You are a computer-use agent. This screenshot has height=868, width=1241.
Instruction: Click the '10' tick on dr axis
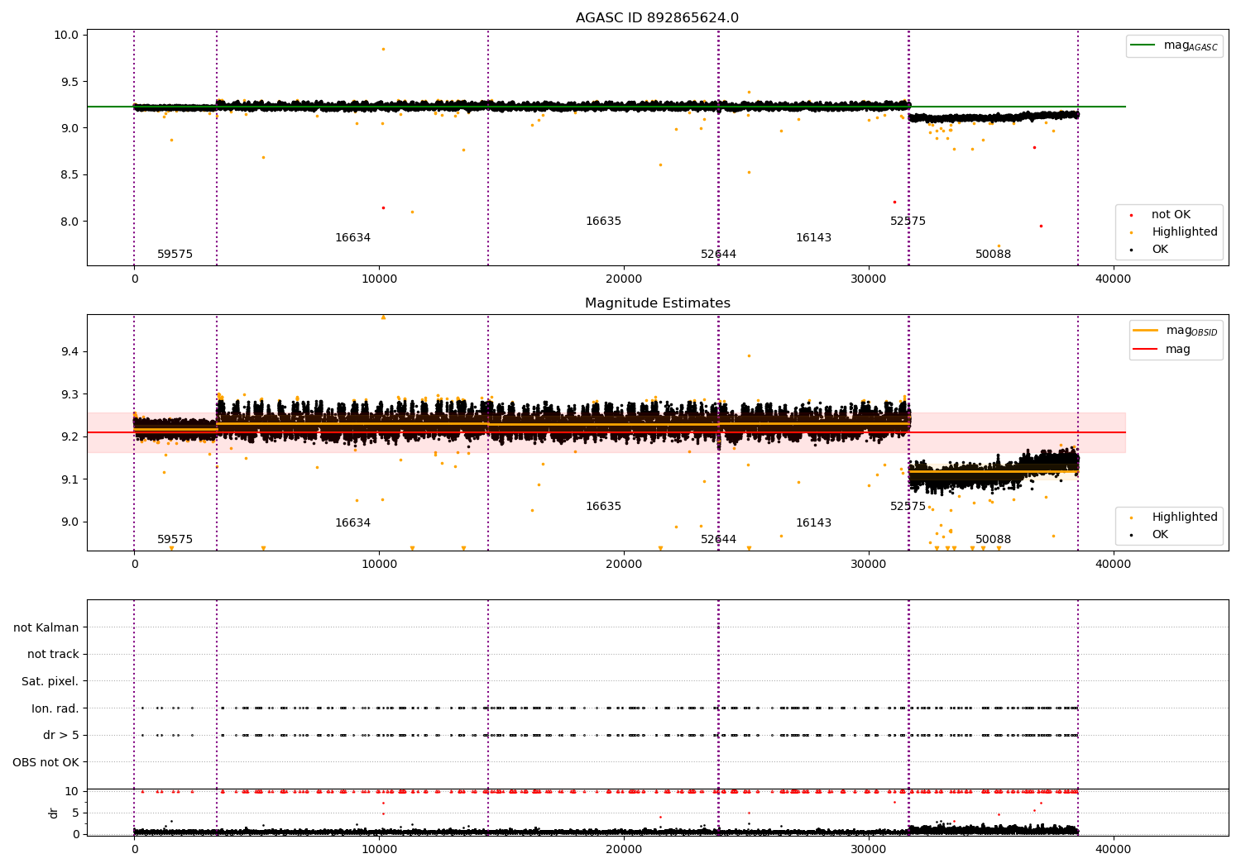(x=72, y=792)
